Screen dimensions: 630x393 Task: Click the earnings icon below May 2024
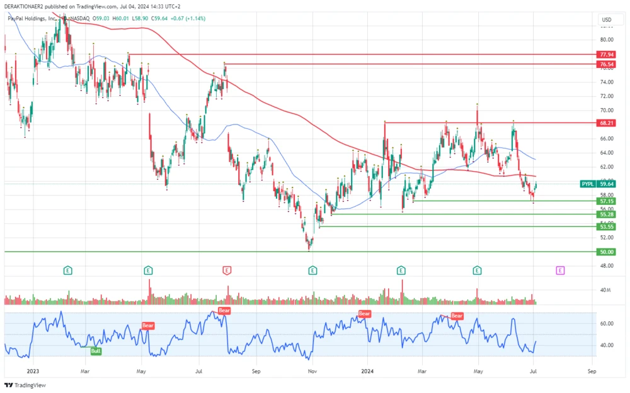coord(478,270)
